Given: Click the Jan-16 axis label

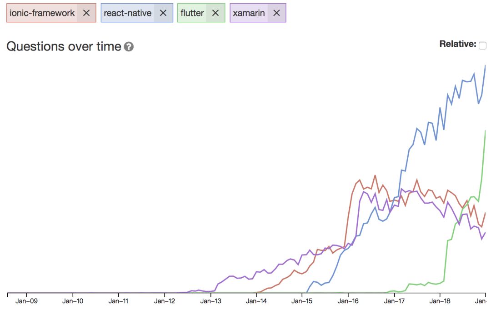Looking at the screenshot, I should coord(348,301).
